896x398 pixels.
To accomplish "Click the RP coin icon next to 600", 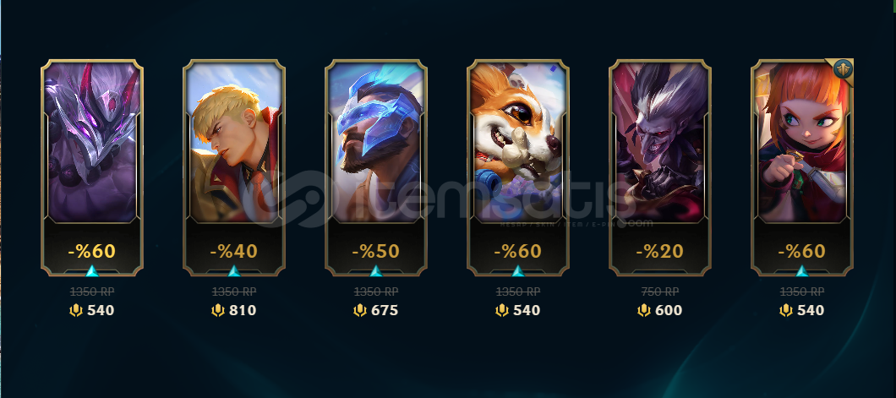I will click(x=643, y=311).
